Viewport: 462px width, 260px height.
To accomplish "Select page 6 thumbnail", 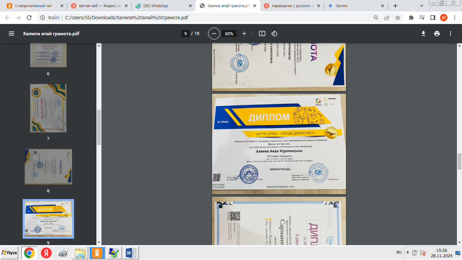I will coord(48,55).
